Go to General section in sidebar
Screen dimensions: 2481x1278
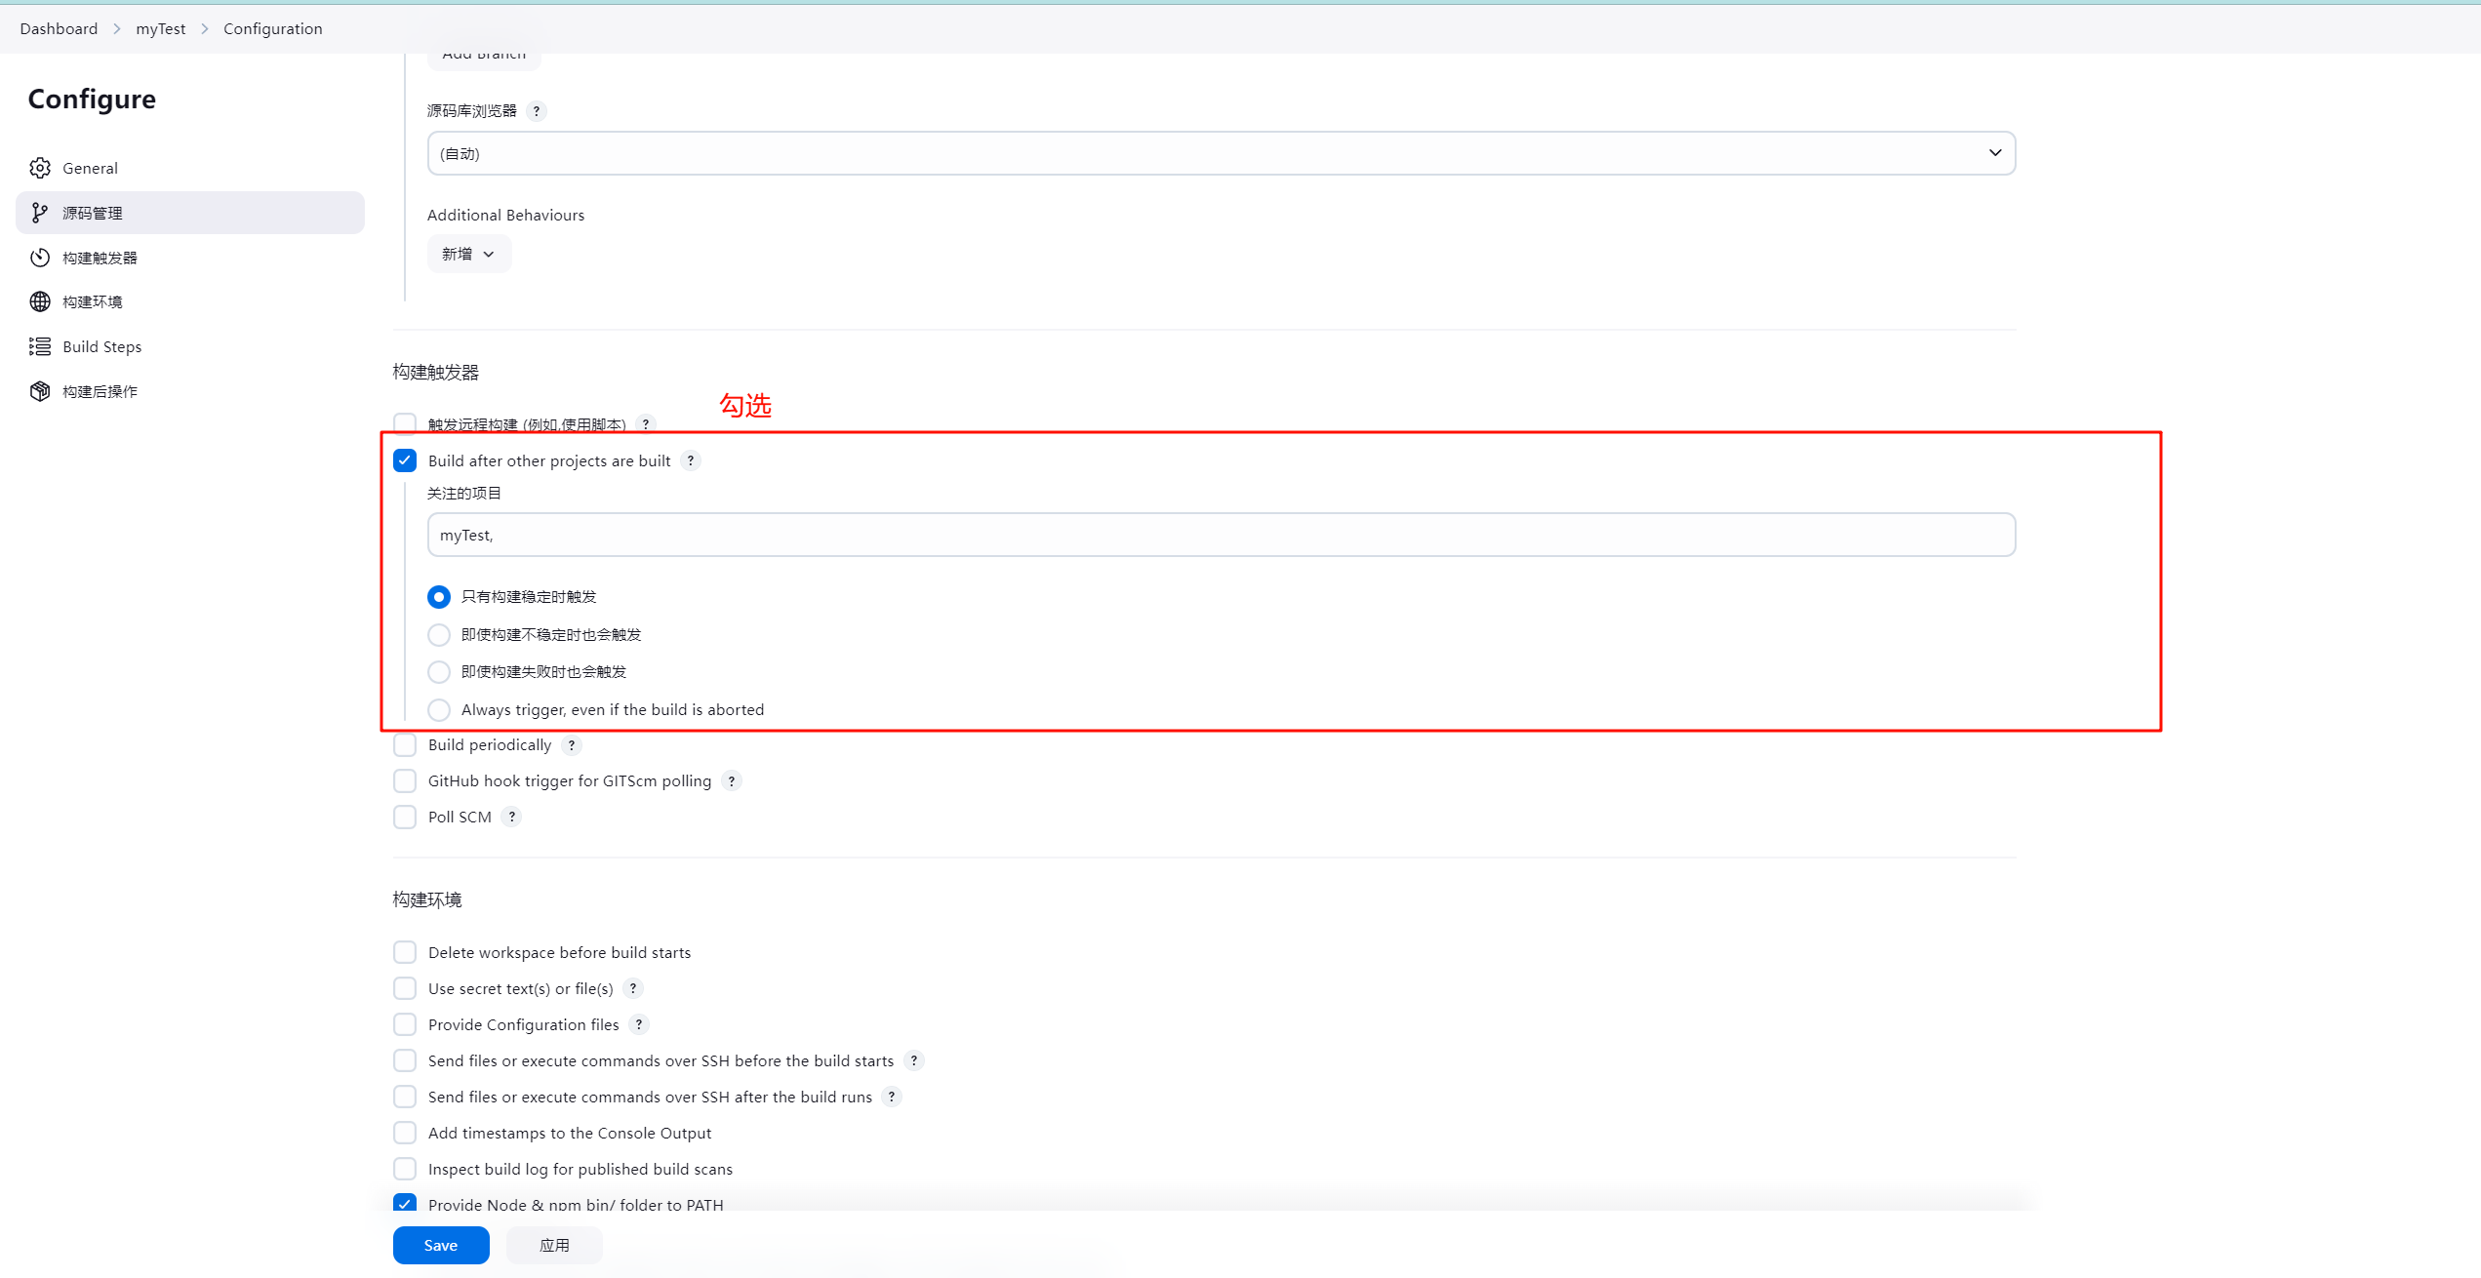click(x=190, y=168)
